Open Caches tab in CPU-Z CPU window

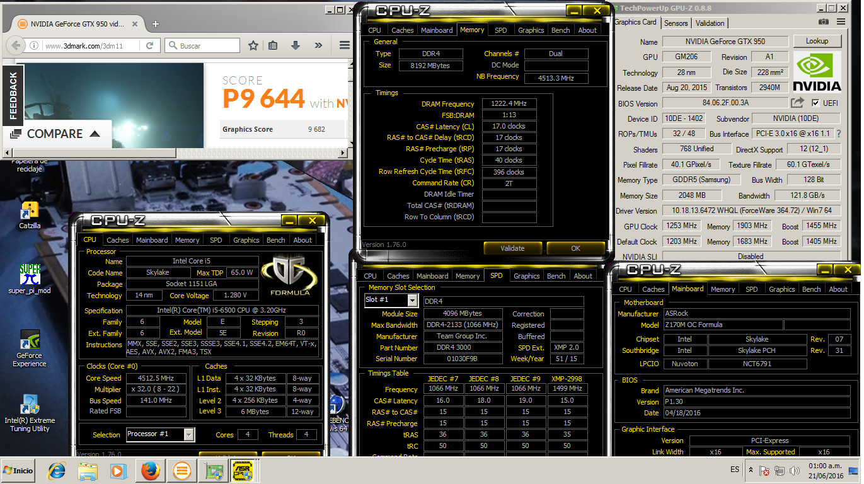click(118, 240)
